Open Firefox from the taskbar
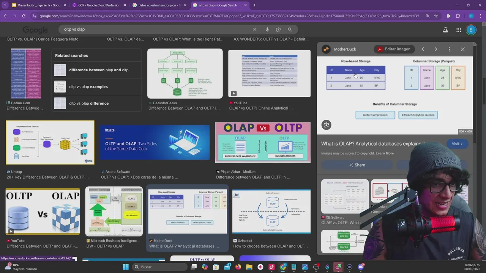 pos(238,267)
